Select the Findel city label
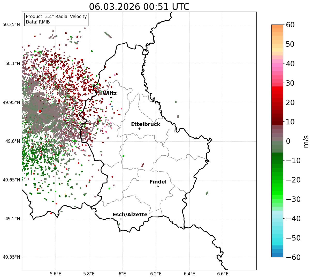The height and width of the screenshot is (279, 312). click(x=158, y=182)
